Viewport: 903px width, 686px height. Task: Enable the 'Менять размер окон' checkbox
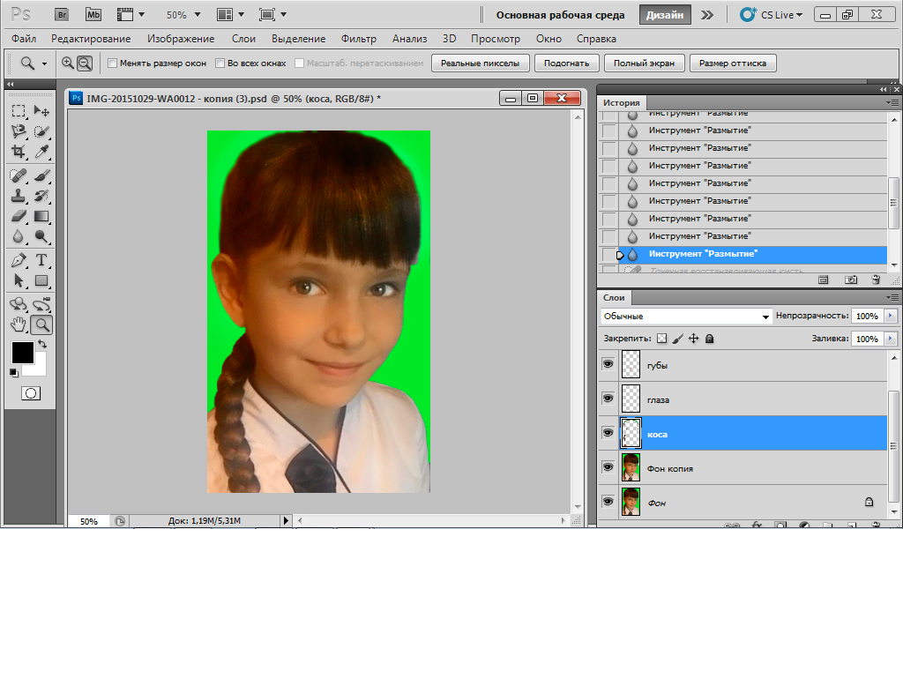tap(112, 63)
